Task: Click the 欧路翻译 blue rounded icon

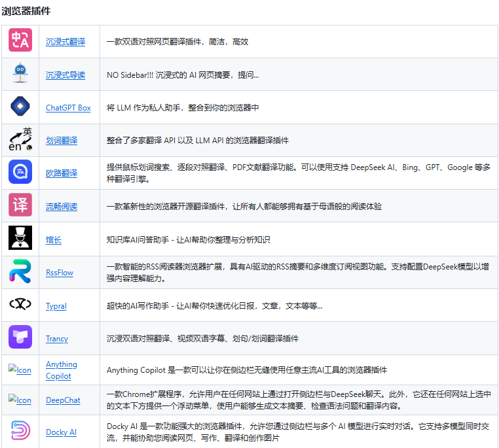Action: pos(20,172)
